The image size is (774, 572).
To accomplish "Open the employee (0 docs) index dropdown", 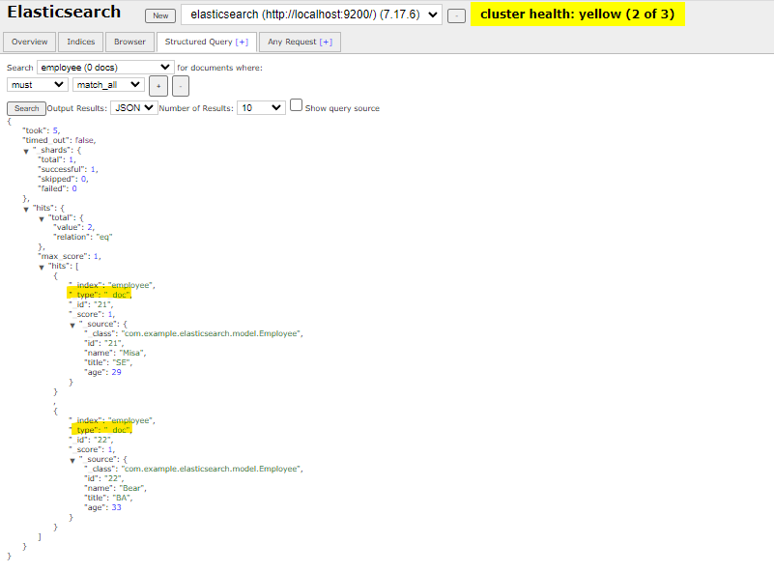I will click(x=105, y=67).
